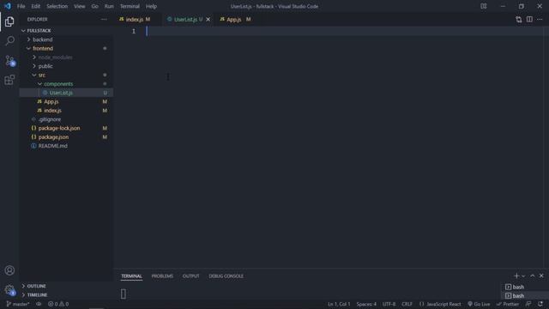Click the master branch status item
The height and width of the screenshot is (309, 549).
pos(18,304)
